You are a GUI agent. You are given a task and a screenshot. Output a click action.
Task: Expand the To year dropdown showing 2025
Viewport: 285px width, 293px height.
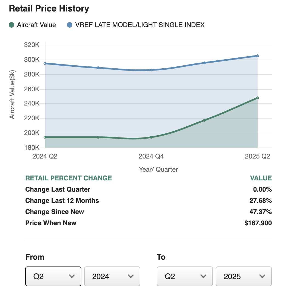244,276
